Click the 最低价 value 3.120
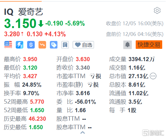This screenshot has height=138, width=166. (30, 68)
